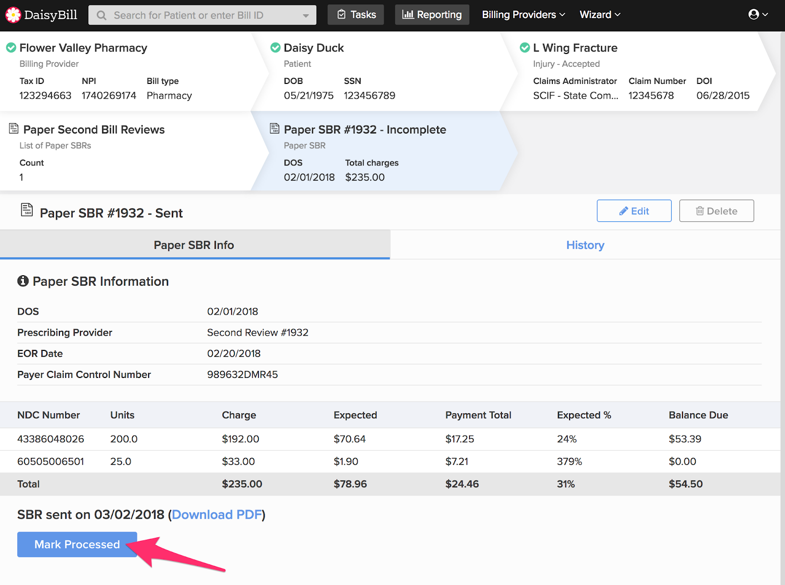The height and width of the screenshot is (585, 785).
Task: Click the green check beside Flower Valley Pharmacy
Action: [11, 48]
